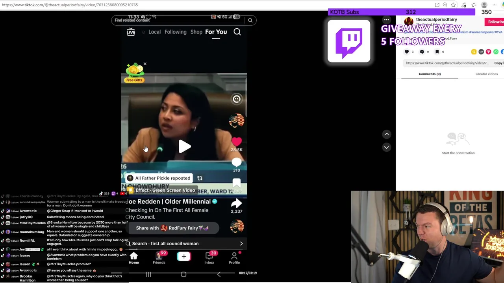Click the Find related content search field
This screenshot has height=283, width=504.
(x=184, y=20)
